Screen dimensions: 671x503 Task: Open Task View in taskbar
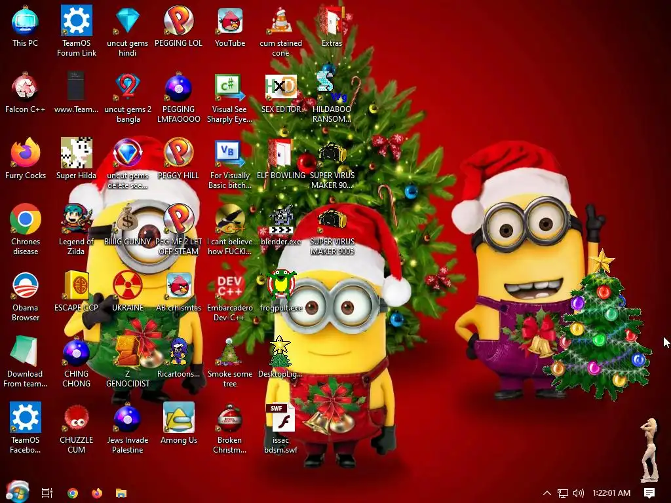click(x=47, y=493)
